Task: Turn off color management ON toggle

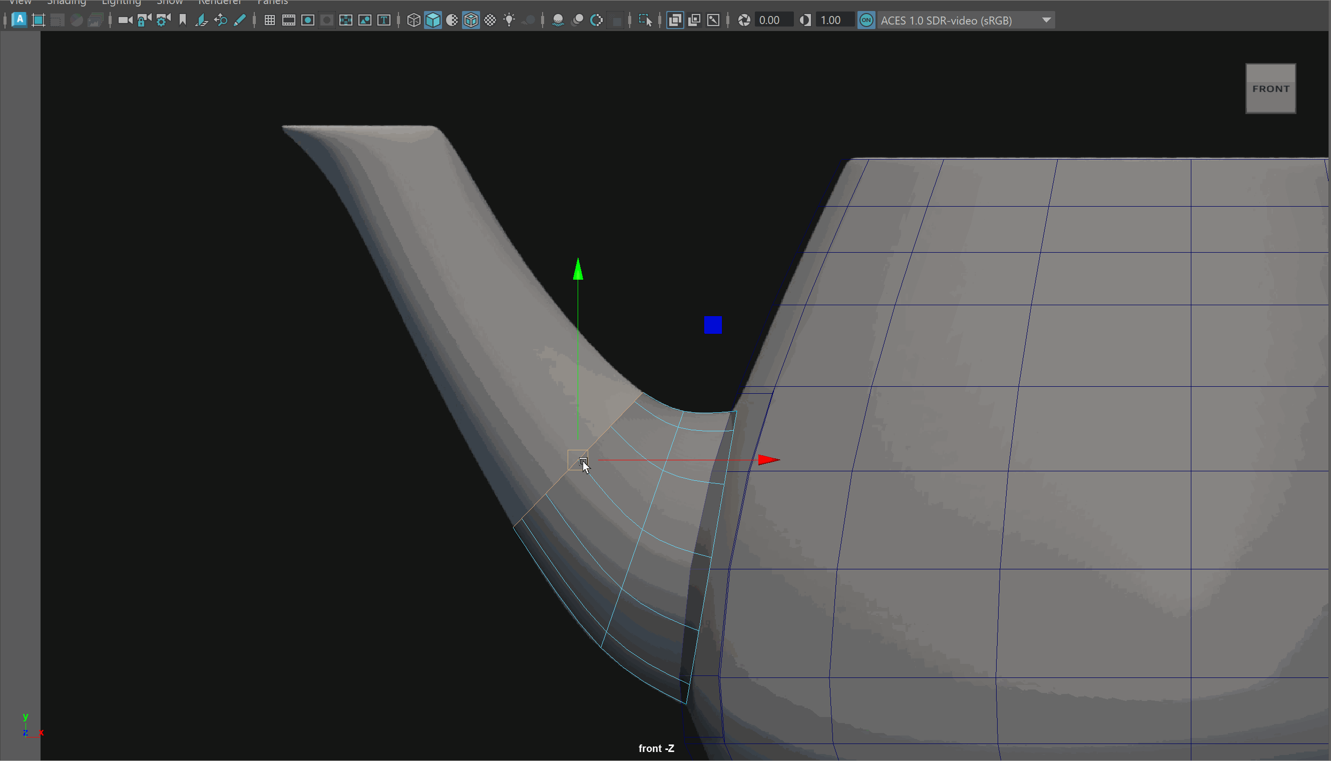Action: (x=866, y=21)
